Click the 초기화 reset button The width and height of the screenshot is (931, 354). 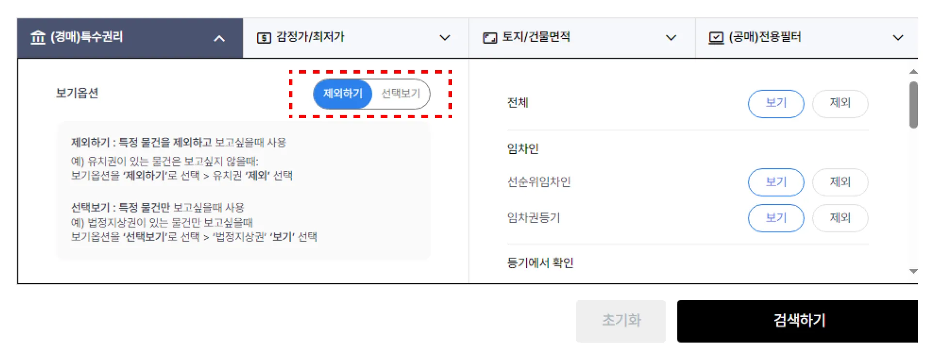(x=621, y=321)
